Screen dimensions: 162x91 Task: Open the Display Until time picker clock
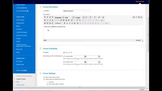pyautogui.click(x=99, y=62)
